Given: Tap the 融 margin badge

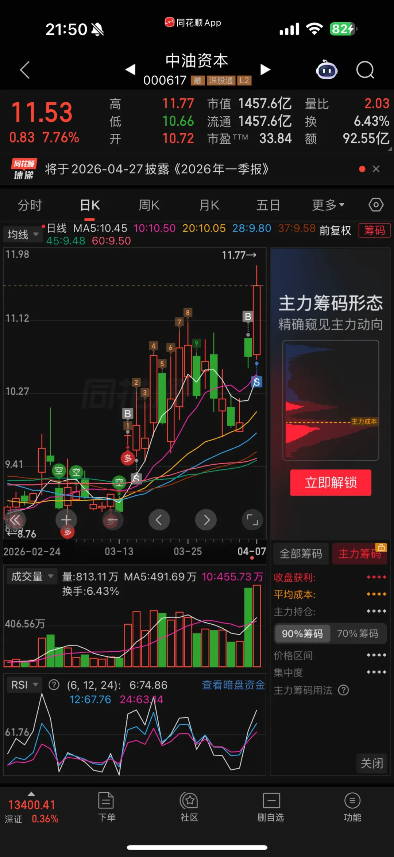Looking at the screenshot, I should [x=198, y=80].
